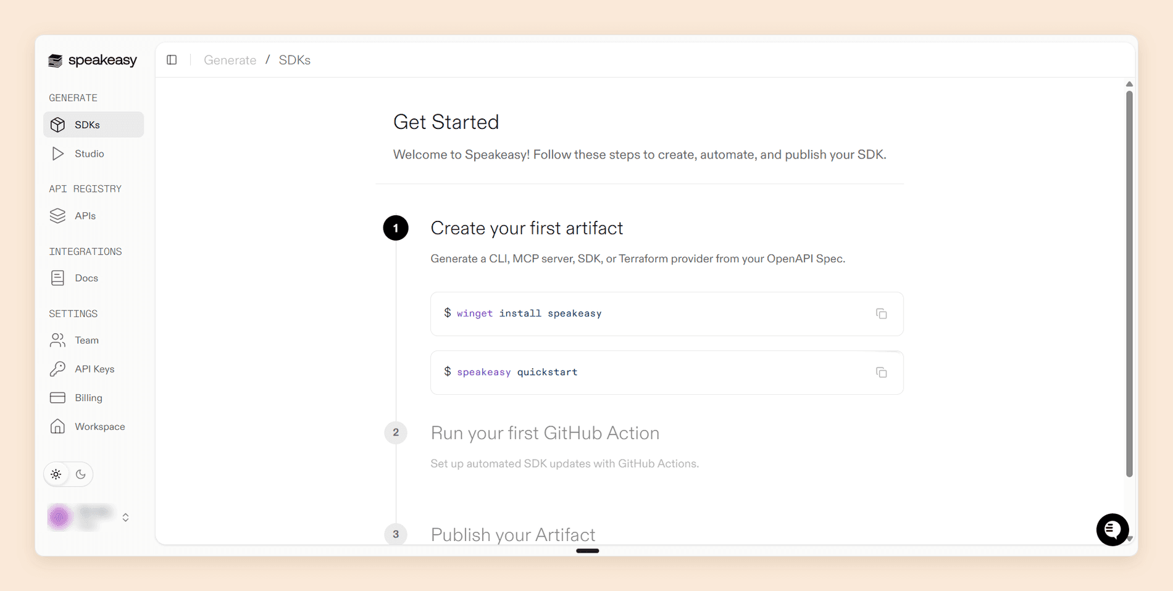
Task: Copy the winget install speakeasy command
Action: 882,314
